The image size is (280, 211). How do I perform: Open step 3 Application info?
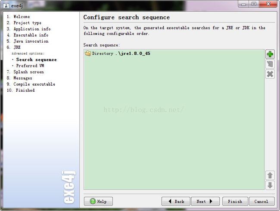coord(28,29)
